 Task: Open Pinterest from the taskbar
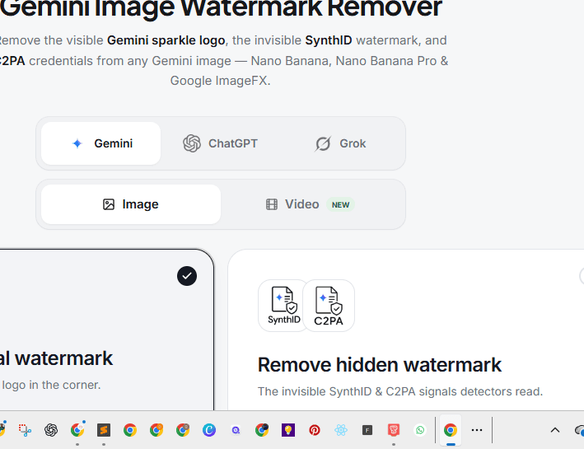click(x=315, y=430)
